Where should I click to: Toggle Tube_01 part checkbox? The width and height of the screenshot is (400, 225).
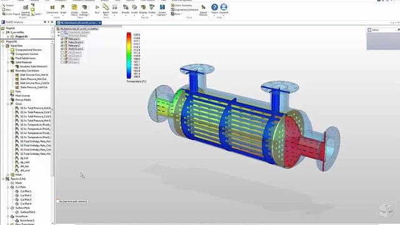[x=62, y=42]
